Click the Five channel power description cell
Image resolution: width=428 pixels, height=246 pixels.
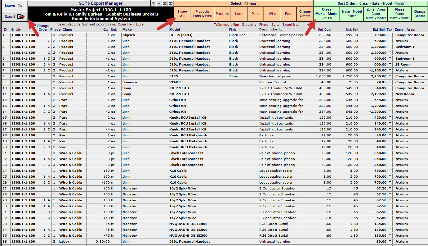[x=275, y=76]
